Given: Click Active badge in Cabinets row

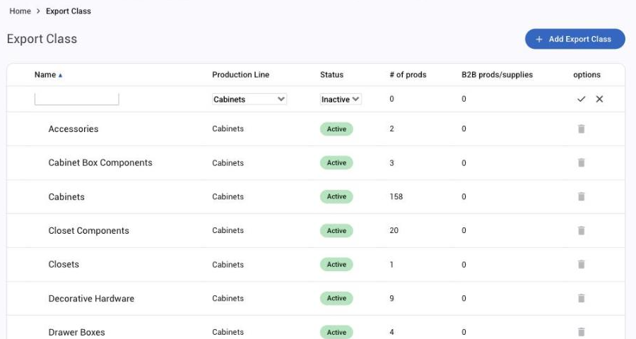Looking at the screenshot, I should click(336, 196).
